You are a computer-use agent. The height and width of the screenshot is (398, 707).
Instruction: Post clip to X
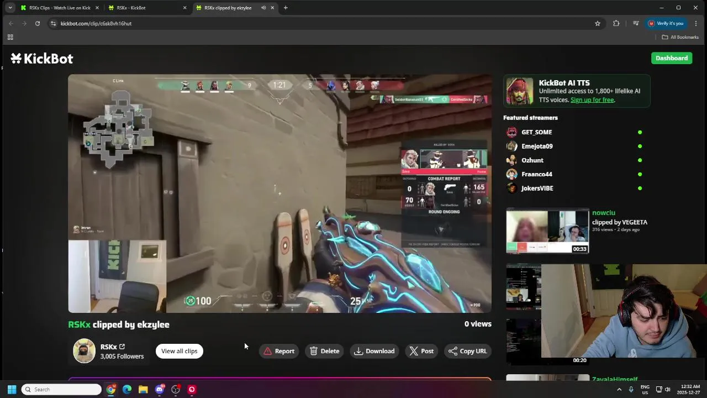tap(421, 351)
